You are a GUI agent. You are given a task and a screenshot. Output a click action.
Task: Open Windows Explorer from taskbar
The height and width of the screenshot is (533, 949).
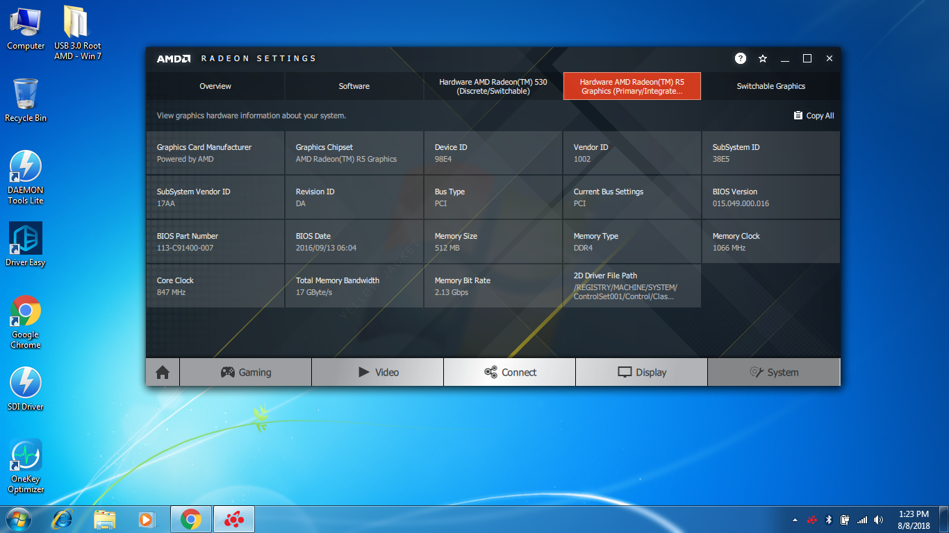(x=105, y=519)
